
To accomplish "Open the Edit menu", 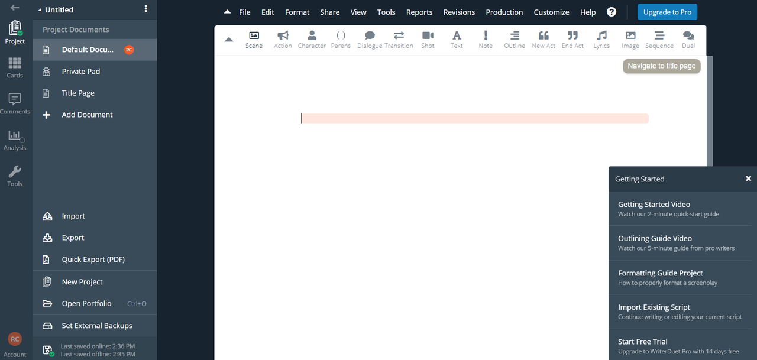I will (268, 12).
